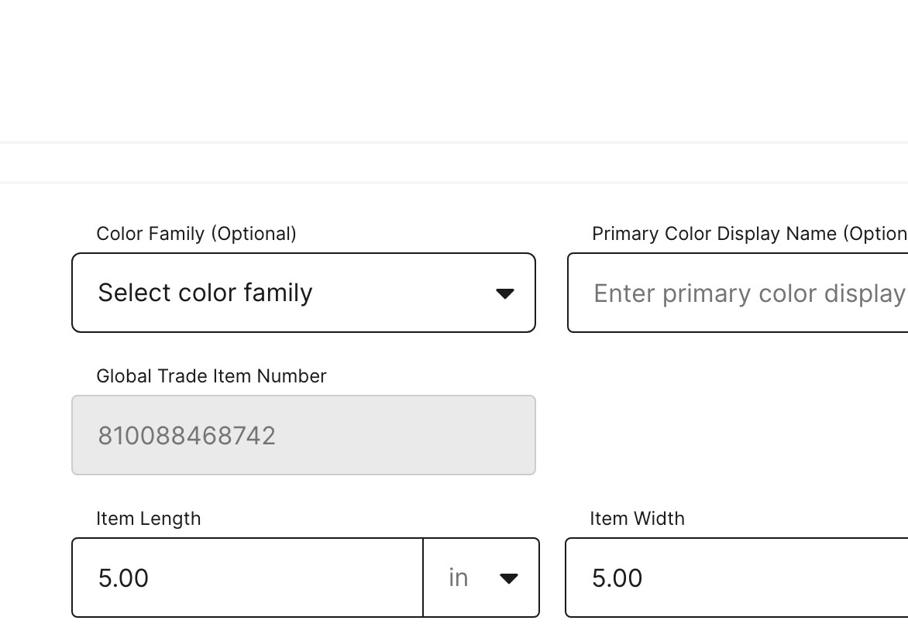Click the caret arrow beside the in unit
The height and width of the screenshot is (641, 908).
508,578
